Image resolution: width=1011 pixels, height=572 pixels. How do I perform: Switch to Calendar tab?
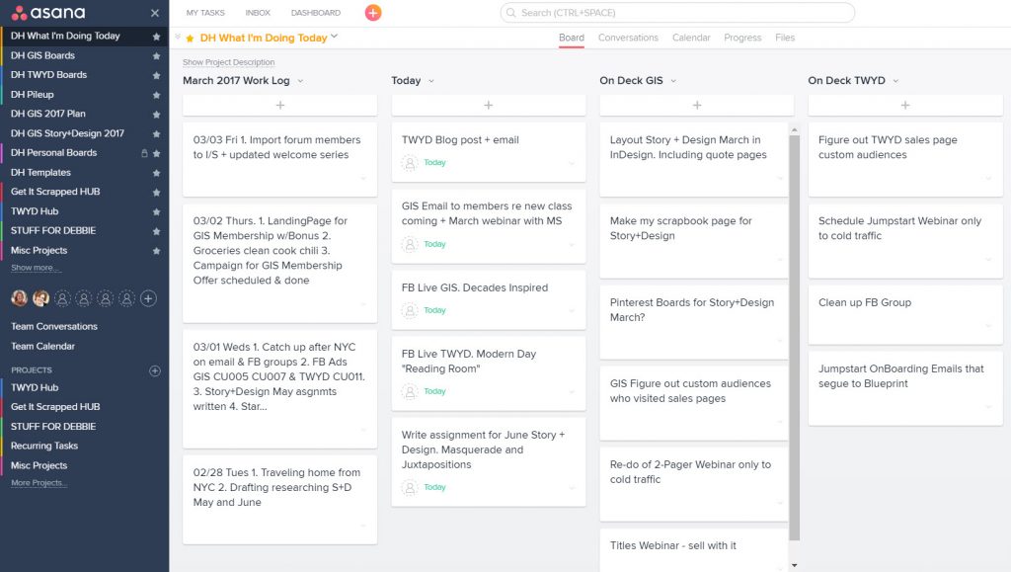(691, 39)
